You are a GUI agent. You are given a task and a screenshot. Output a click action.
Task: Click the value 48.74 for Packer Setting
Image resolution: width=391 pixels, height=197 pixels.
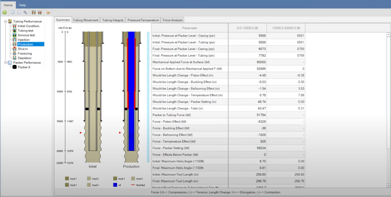pyautogui.click(x=262, y=102)
